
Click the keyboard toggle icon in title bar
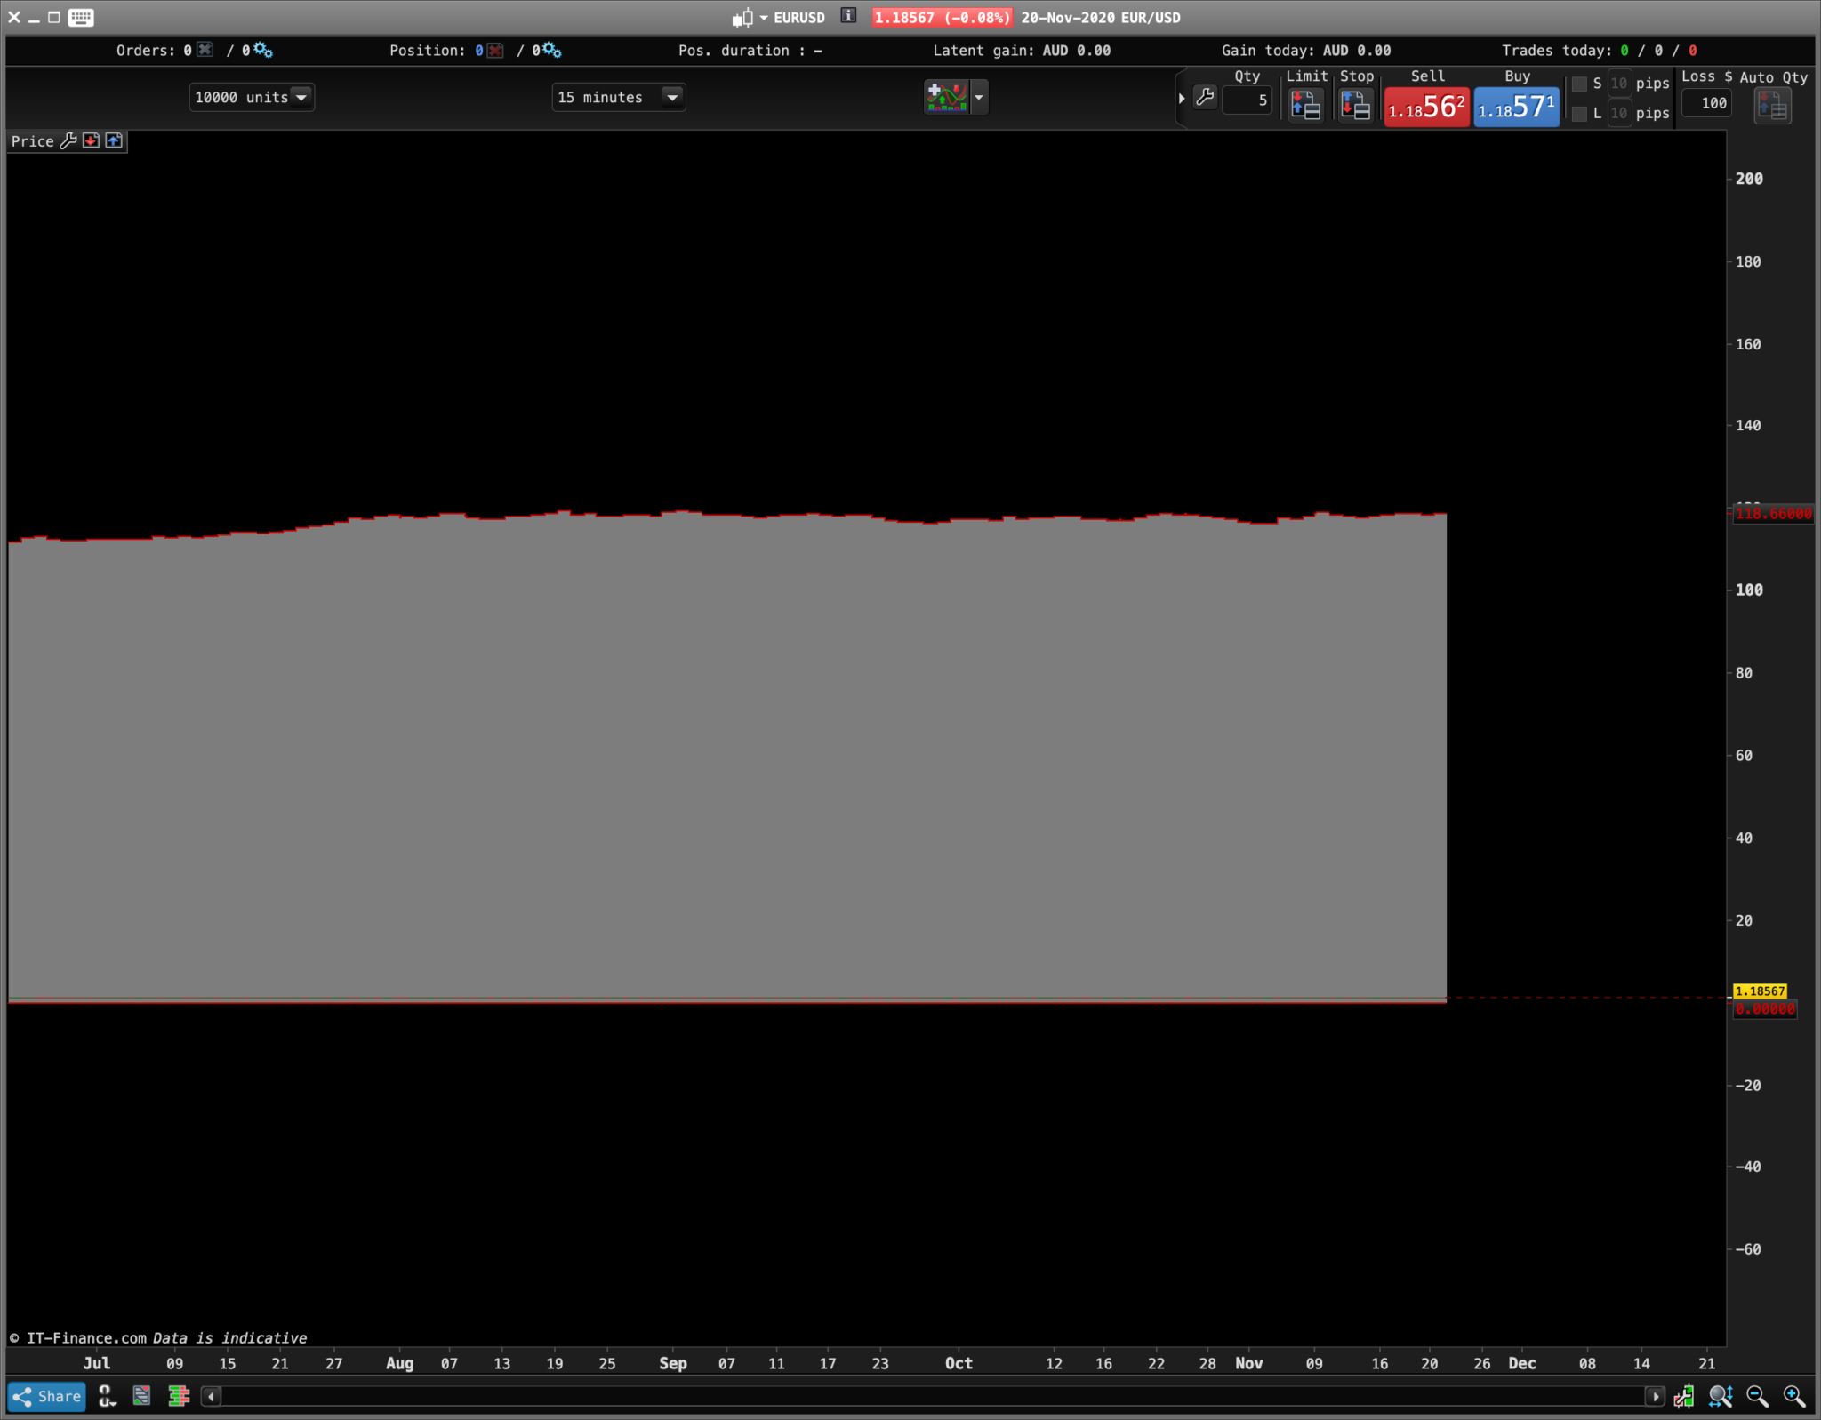tap(81, 17)
